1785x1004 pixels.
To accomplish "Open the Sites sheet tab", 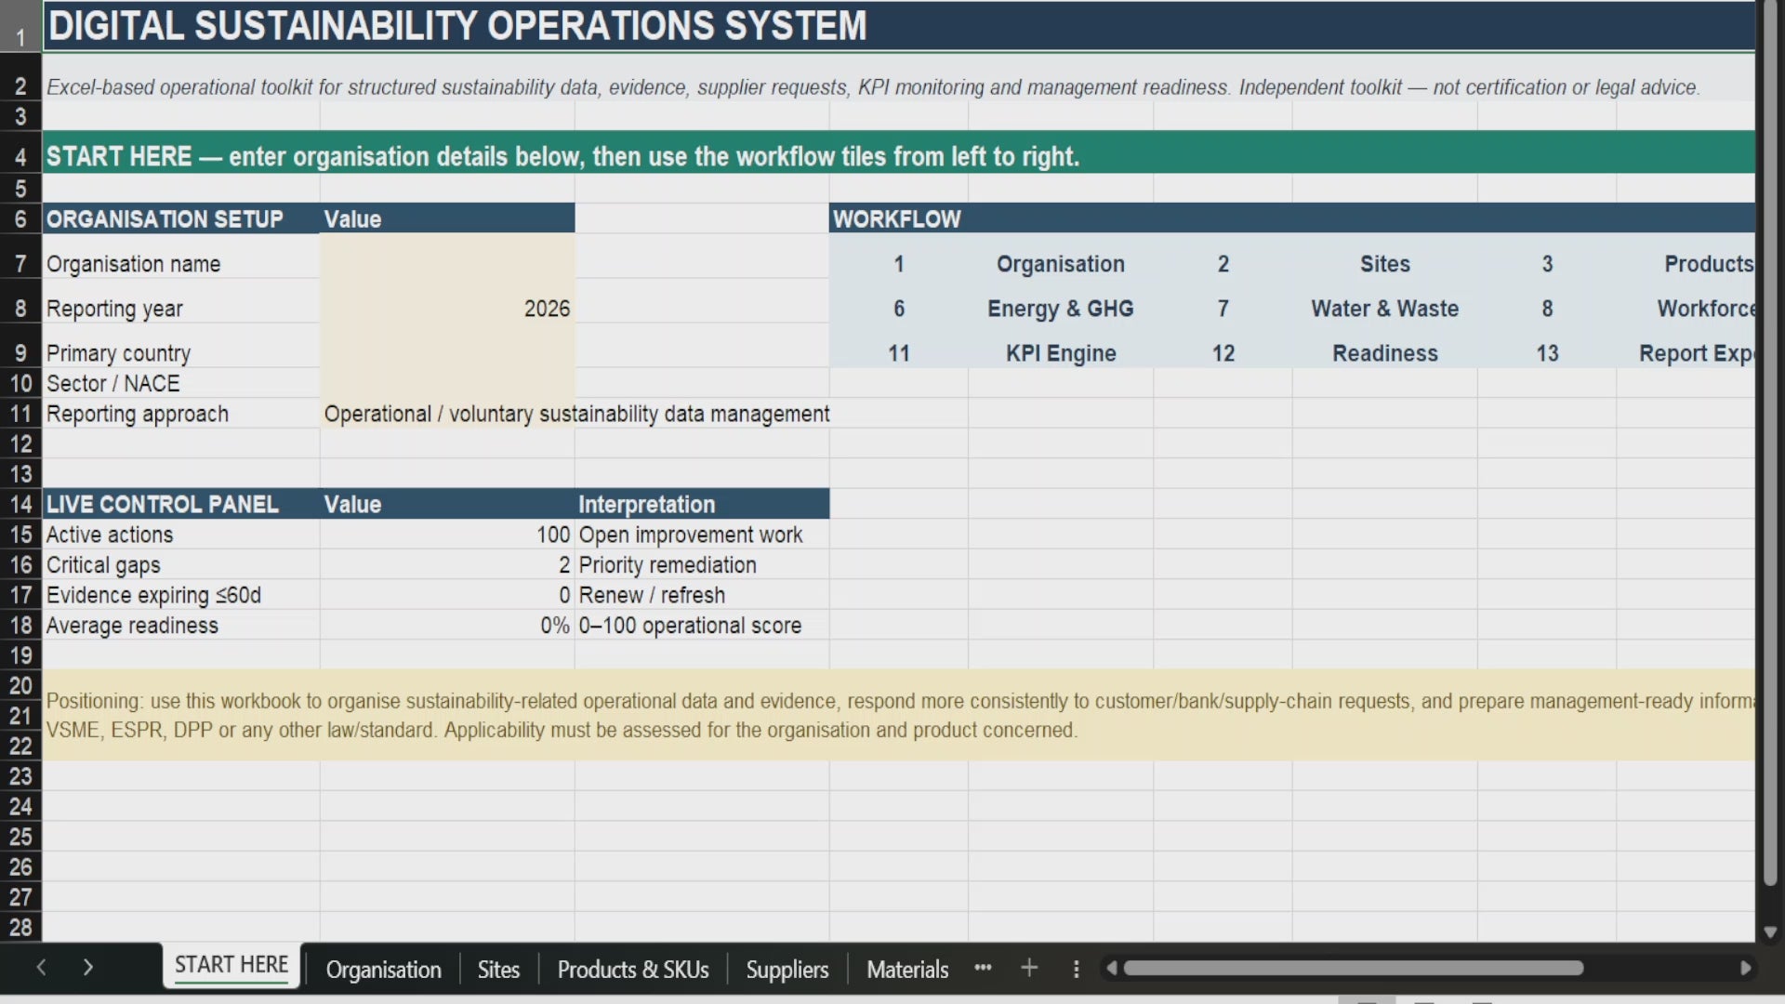I will (498, 970).
